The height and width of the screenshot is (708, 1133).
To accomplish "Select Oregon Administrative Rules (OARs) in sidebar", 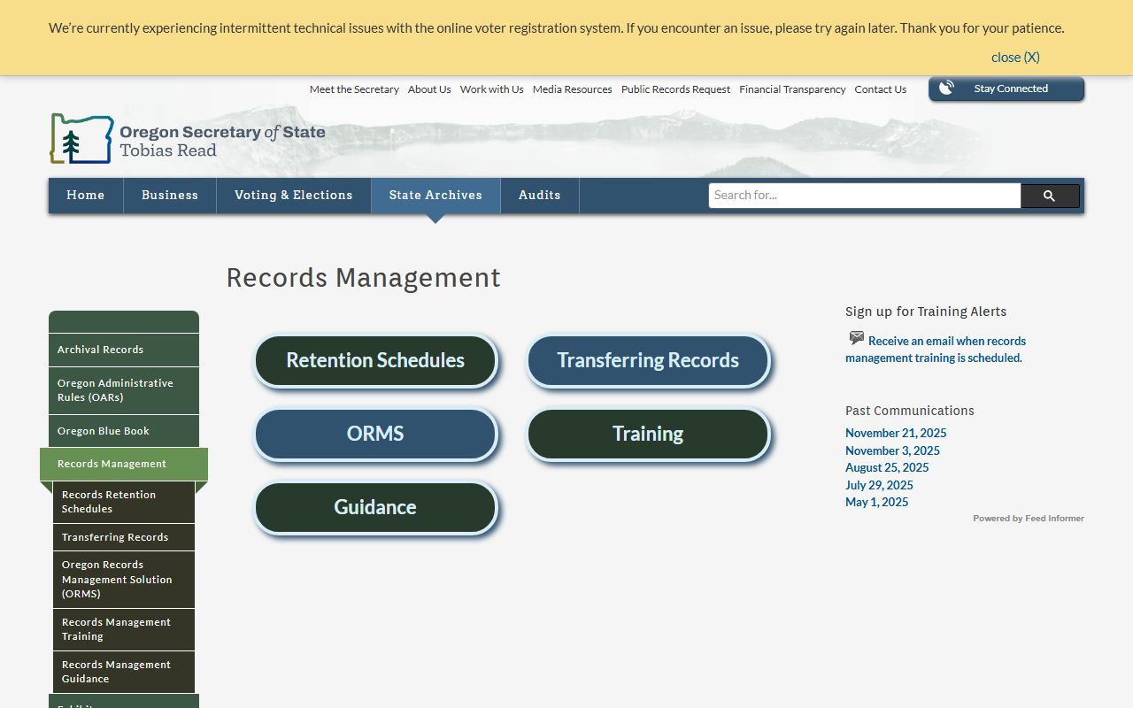I will [x=124, y=390].
